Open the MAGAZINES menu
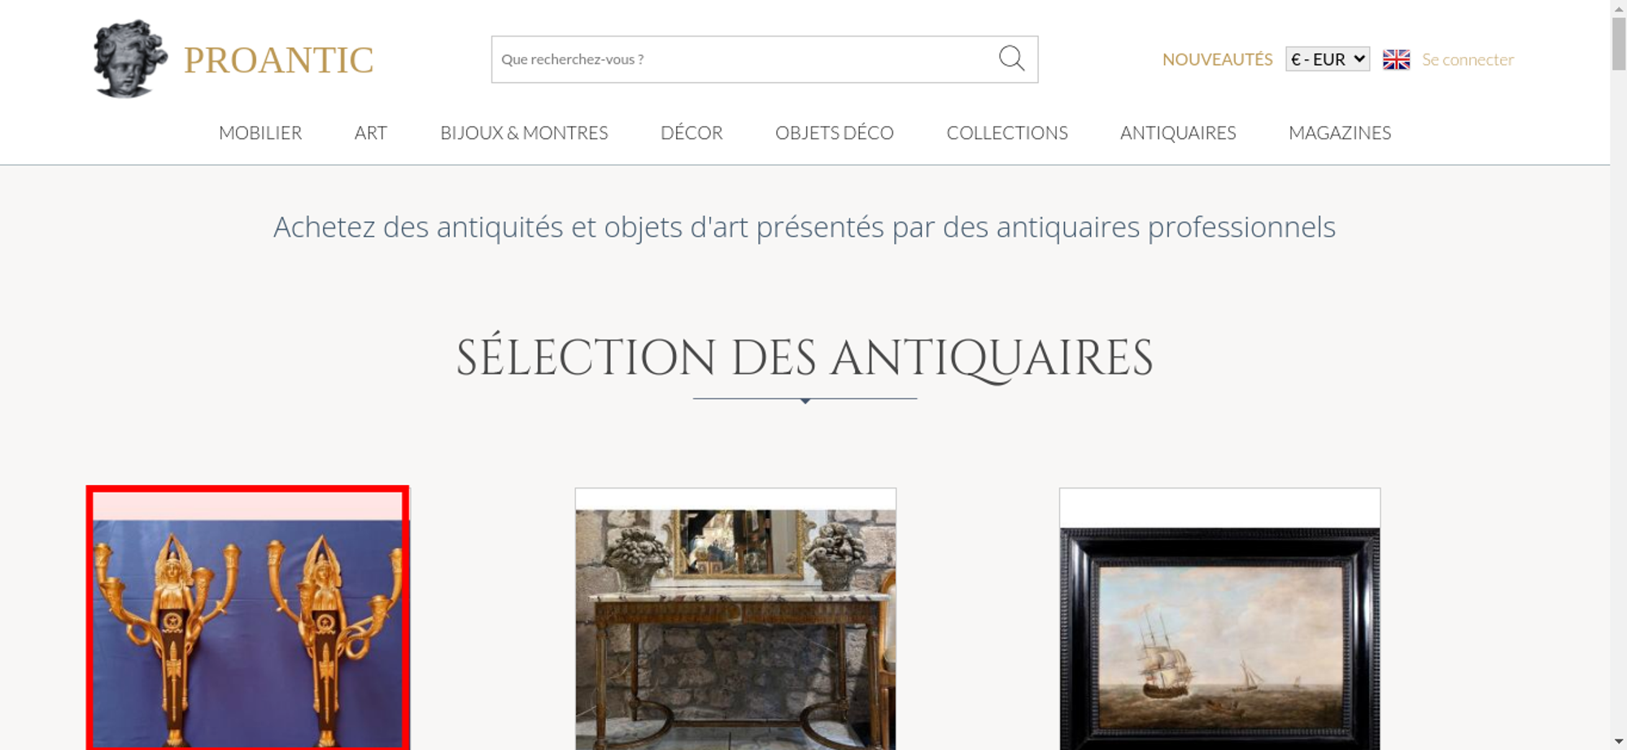Viewport: 1627px width, 750px height. pyautogui.click(x=1340, y=132)
